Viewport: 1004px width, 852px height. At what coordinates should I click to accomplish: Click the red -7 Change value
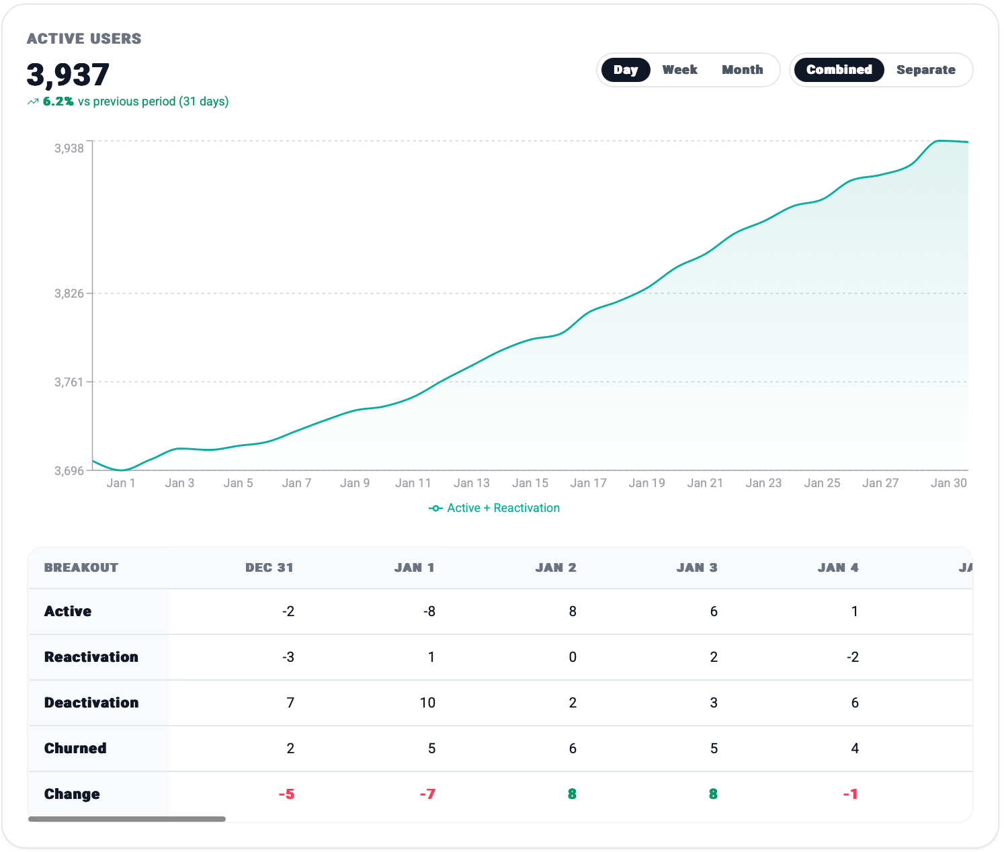click(427, 794)
